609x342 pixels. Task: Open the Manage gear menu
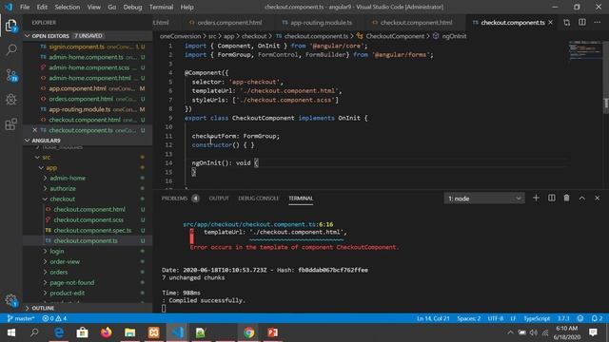coord(11,300)
